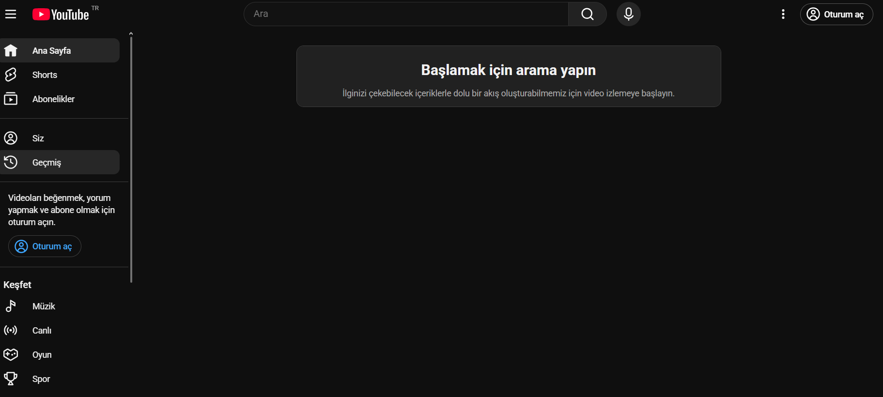Click the Siz profile icon

11,138
